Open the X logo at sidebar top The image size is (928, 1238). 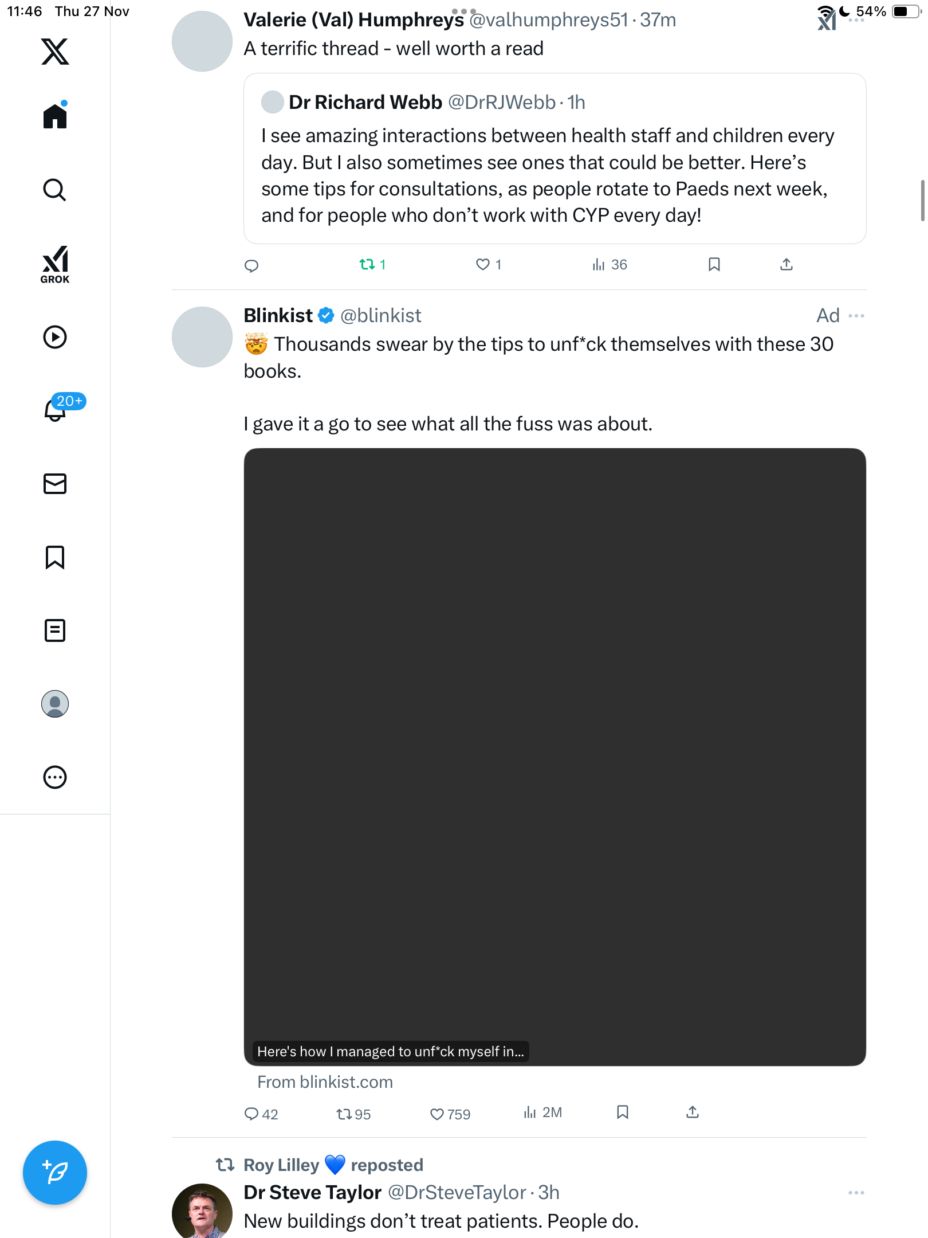(x=55, y=52)
